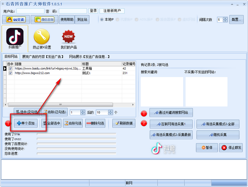Click the QQ交谈 button
The image size is (248, 187).
[x=16, y=19]
